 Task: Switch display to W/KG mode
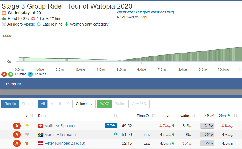(105, 104)
